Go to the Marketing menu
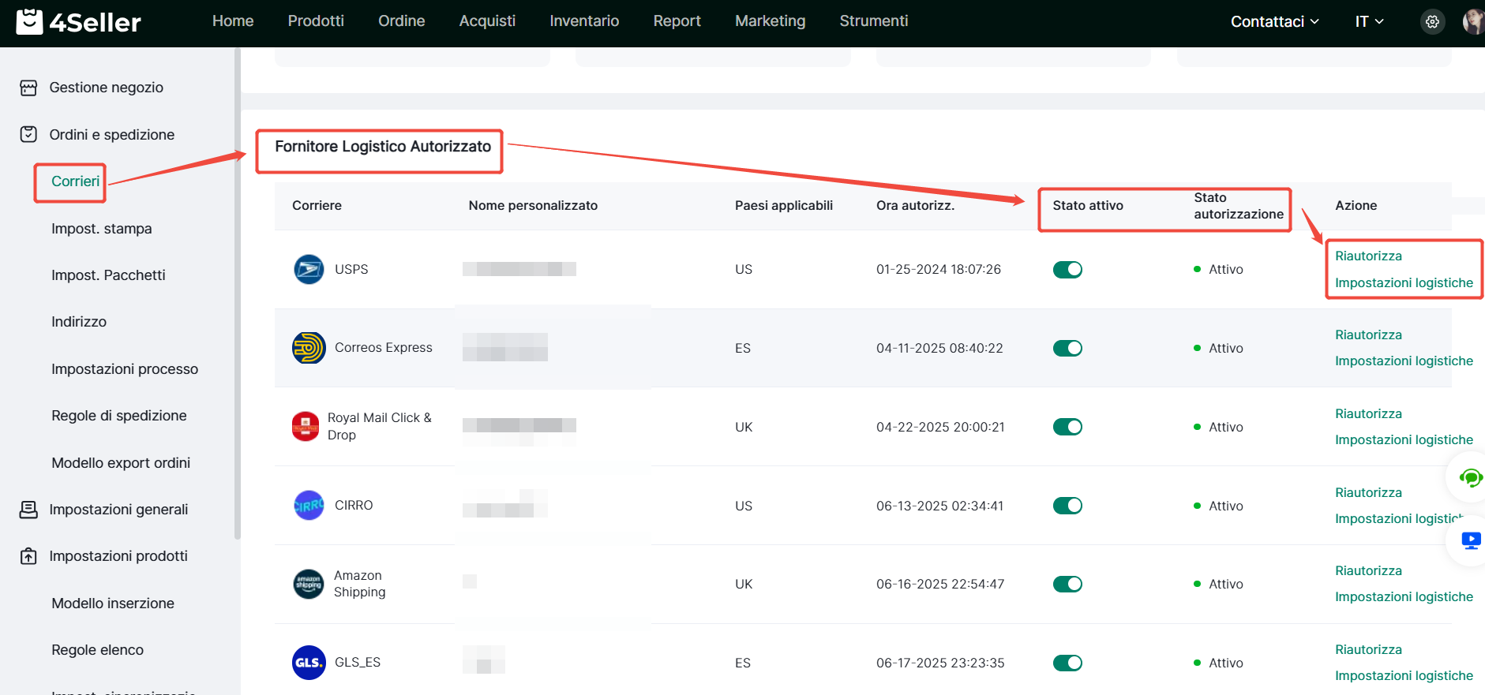 770,21
